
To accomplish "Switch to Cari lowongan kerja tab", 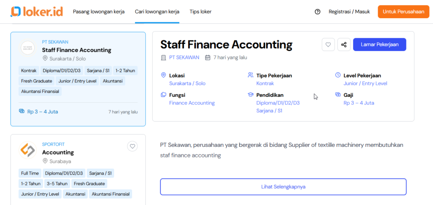I will 157,12.
